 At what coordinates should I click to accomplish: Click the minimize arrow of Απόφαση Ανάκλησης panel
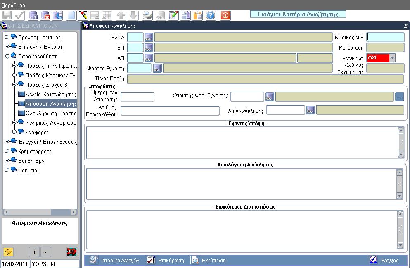tap(405, 26)
